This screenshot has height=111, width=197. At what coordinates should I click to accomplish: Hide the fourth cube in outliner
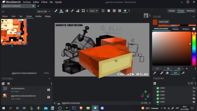coord(194,98)
